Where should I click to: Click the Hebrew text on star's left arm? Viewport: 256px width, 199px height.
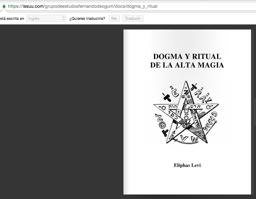pyautogui.click(x=173, y=106)
